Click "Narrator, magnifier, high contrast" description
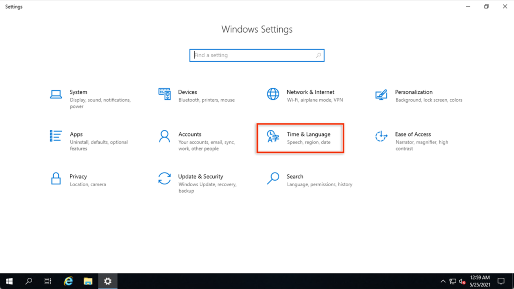 (x=422, y=146)
